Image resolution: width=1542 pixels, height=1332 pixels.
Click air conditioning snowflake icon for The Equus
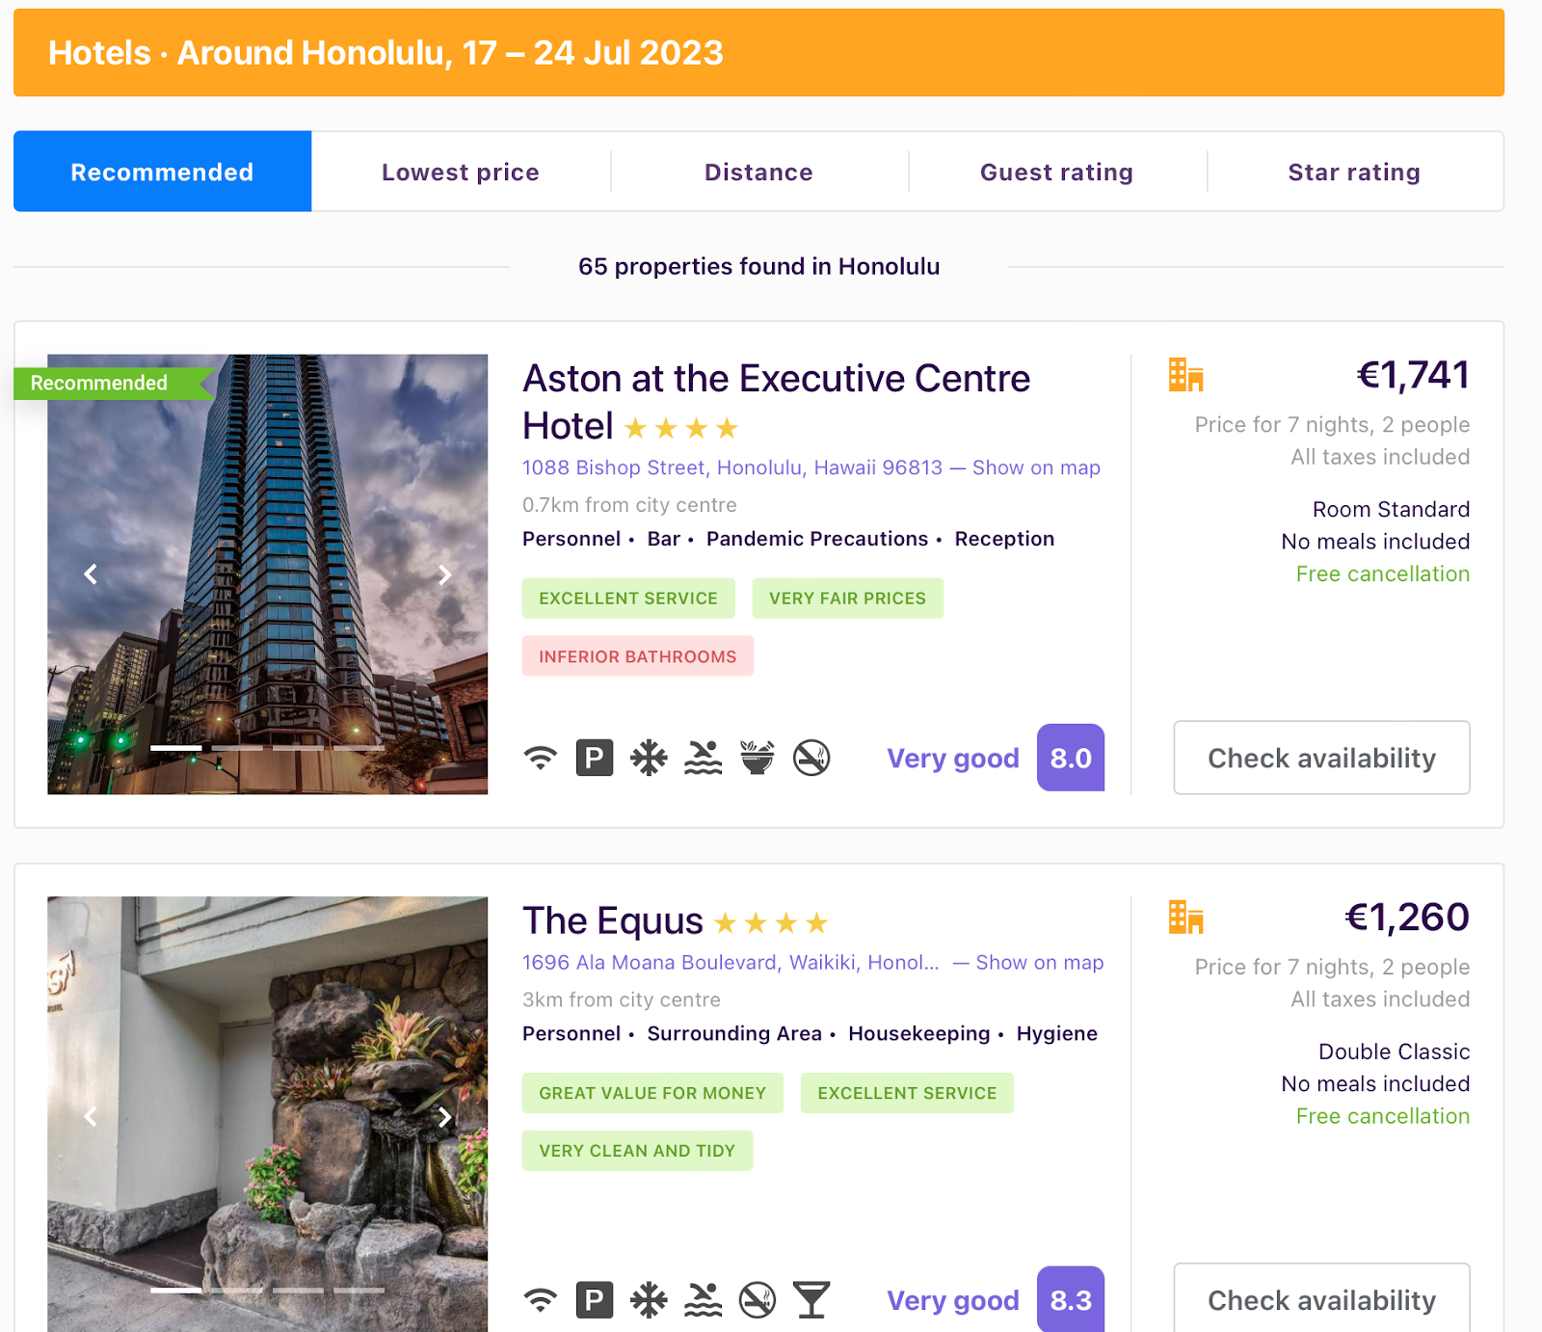(x=649, y=1300)
